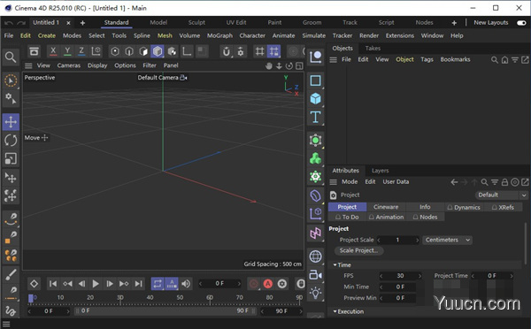This screenshot has height=329, width=531.
Task: Increase Project Scale stepper arrow
Action: (417, 240)
